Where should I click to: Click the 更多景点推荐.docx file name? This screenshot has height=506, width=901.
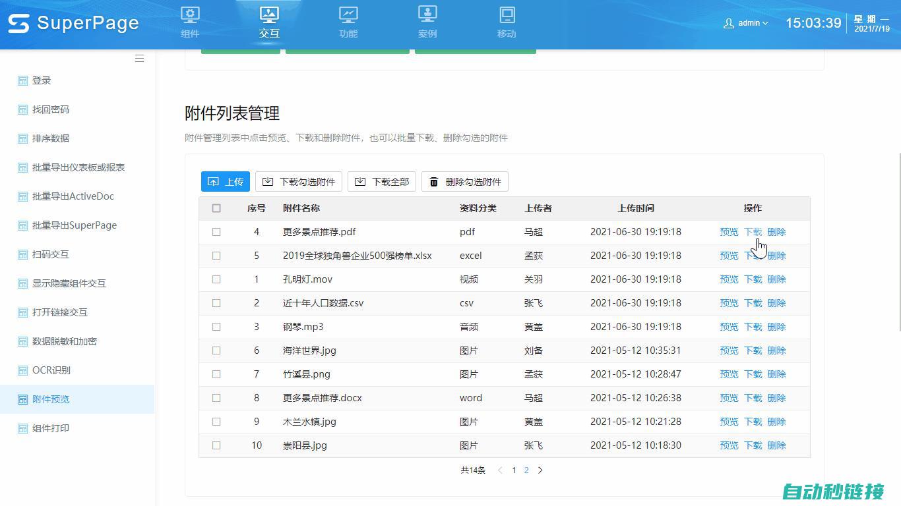[x=323, y=398]
